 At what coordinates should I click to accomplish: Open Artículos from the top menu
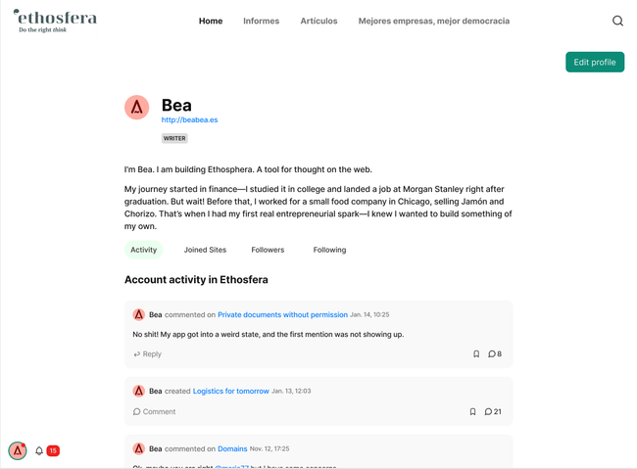[318, 21]
